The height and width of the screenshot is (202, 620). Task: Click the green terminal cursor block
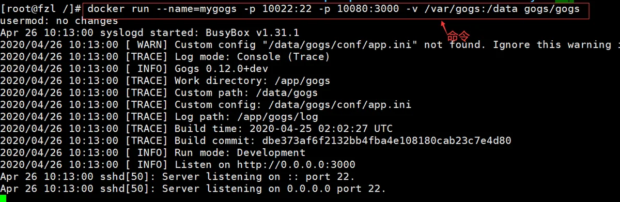[x=3, y=198]
